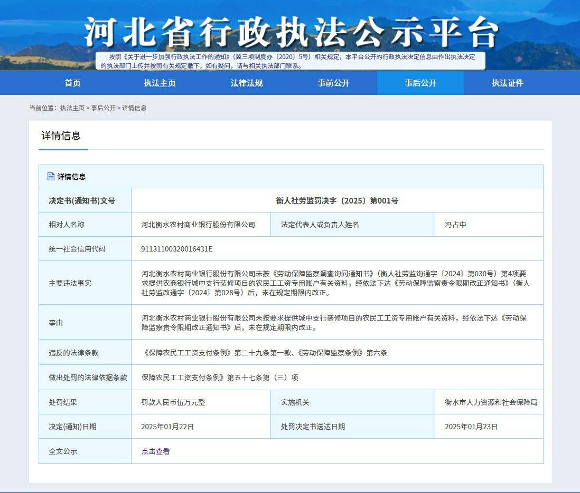Click the 相对人名称 label cell
The height and width of the screenshot is (493, 580).
tap(85, 225)
